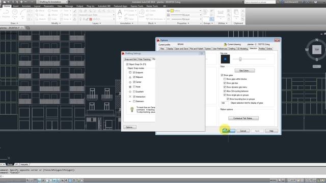The height and width of the screenshot is (183, 326).
Task: Enable the Quadrant snap mode checkbox
Action: (134, 91)
